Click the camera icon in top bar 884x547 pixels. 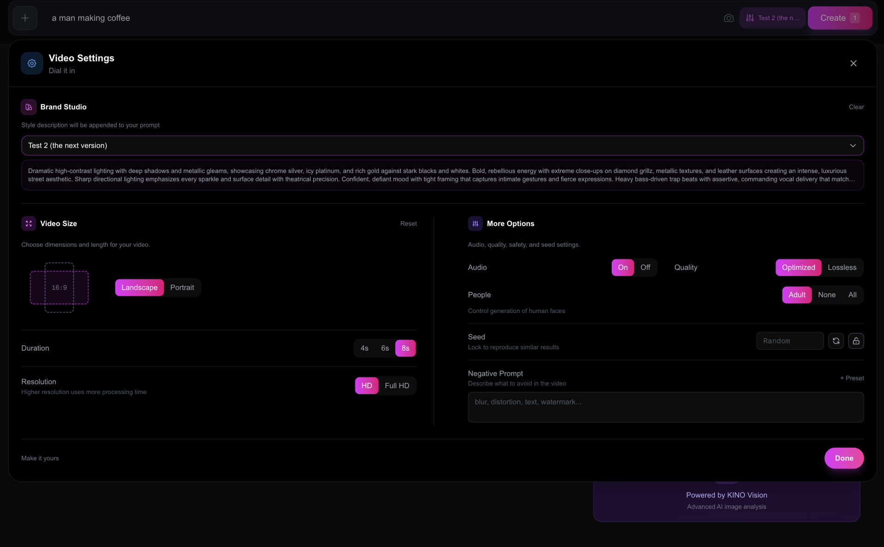pos(728,18)
